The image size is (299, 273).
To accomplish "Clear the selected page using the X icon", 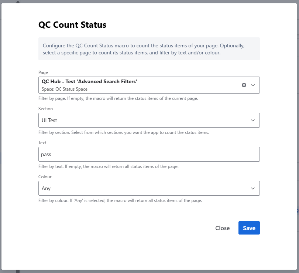I will click(244, 85).
